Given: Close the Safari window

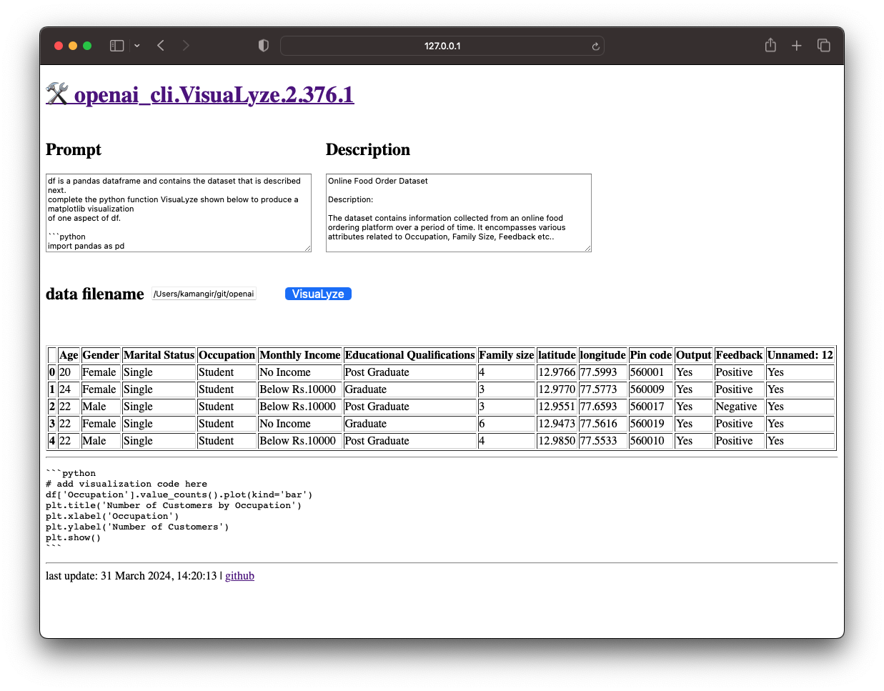Looking at the screenshot, I should point(59,46).
